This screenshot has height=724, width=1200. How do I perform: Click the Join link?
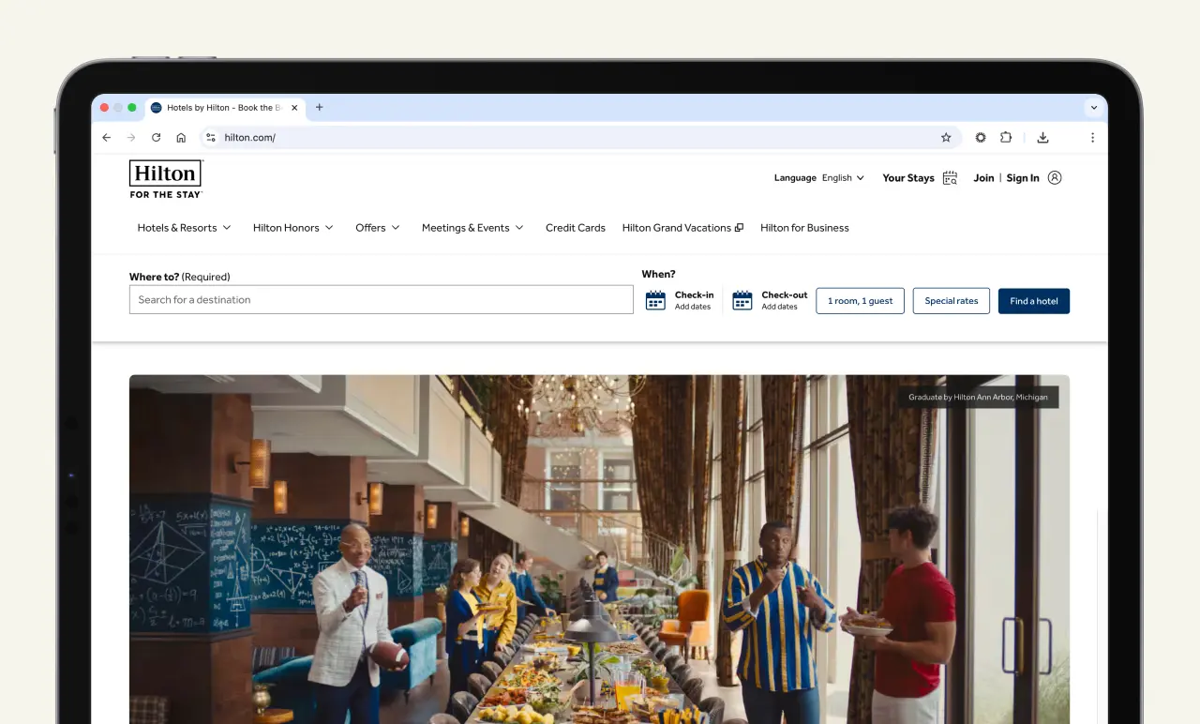tap(982, 177)
